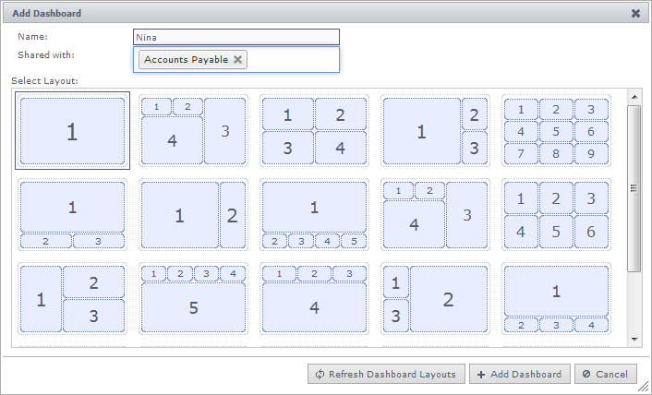Remove the Accounts Payable shared tag
The image size is (652, 395).
tap(237, 60)
